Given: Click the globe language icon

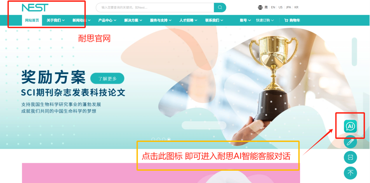Looking at the screenshot, I should point(260,7).
